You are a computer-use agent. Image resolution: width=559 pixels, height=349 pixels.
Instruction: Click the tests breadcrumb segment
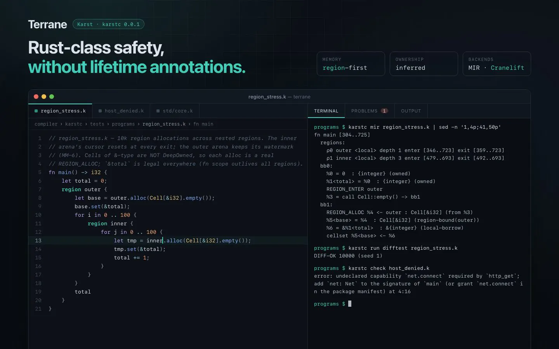coord(97,124)
